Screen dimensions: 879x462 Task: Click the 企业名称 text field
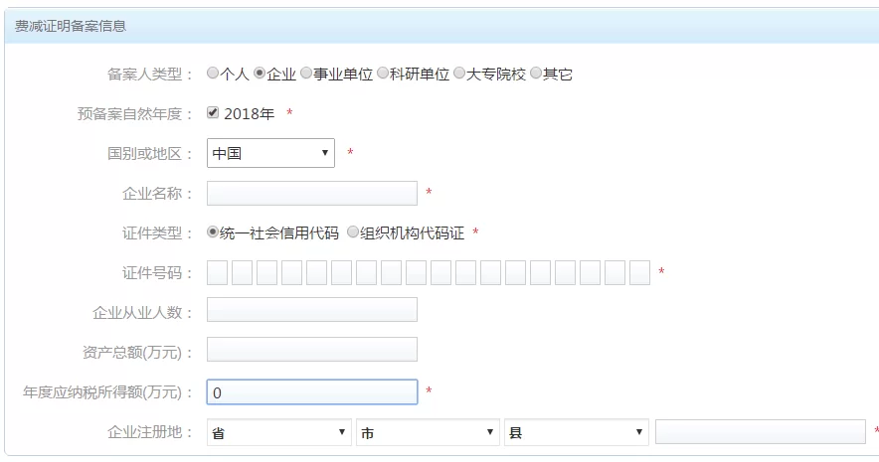[311, 193]
